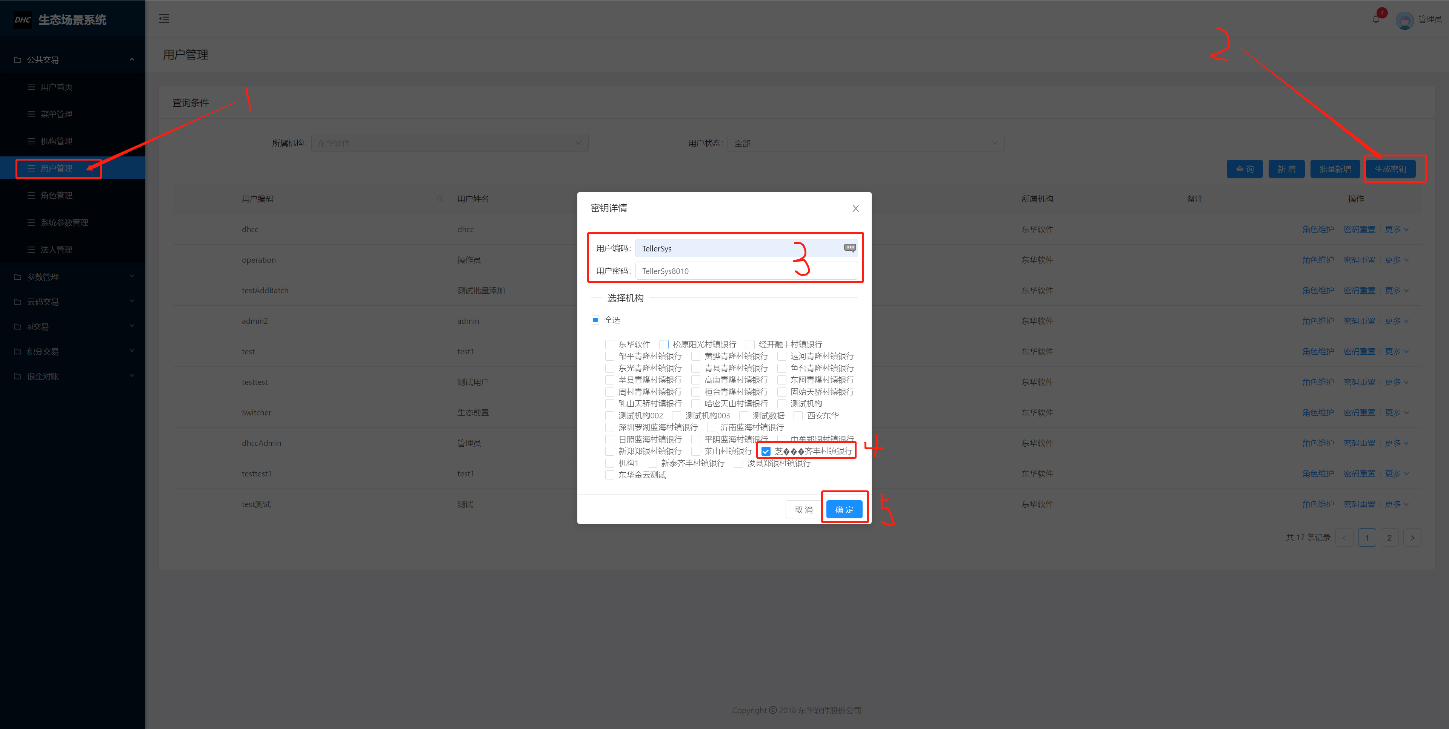The height and width of the screenshot is (729, 1449).
Task: Open the 菜单管理 menu item
Action: [x=72, y=114]
